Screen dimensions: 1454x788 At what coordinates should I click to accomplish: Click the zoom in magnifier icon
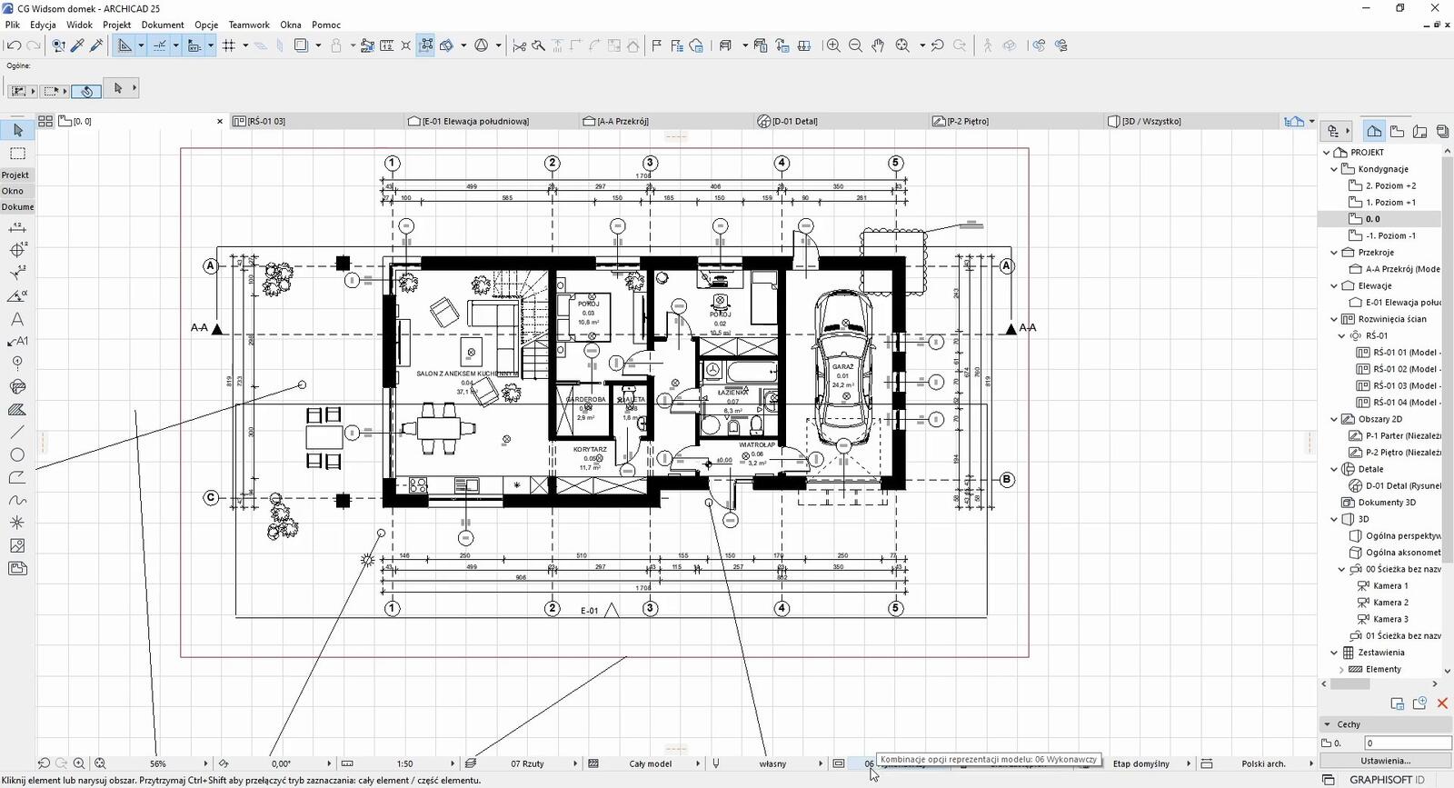click(x=832, y=45)
